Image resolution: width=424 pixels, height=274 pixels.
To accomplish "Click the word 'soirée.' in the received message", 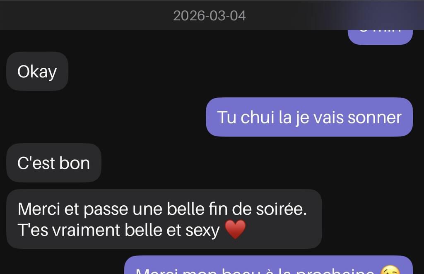I will click(x=282, y=209).
